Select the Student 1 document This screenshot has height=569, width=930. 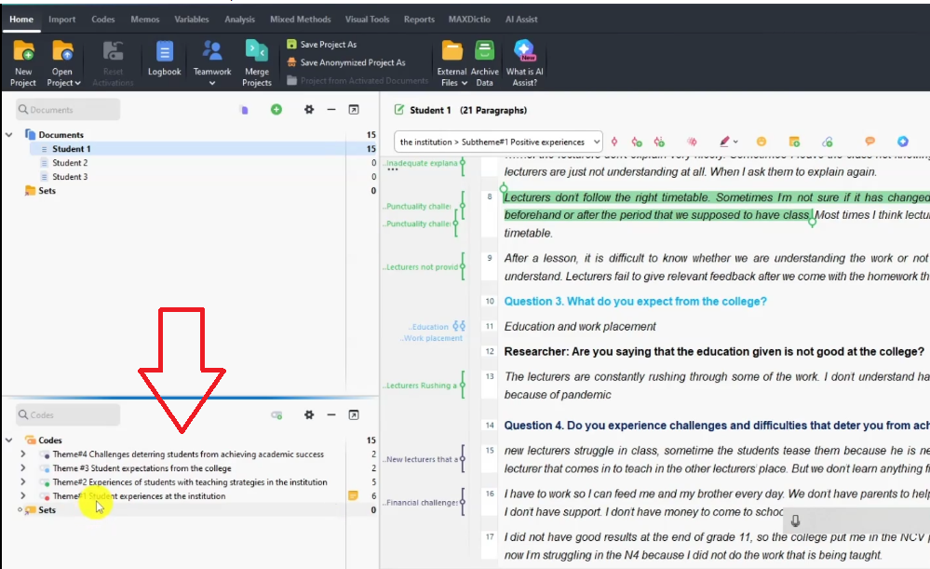[71, 149]
